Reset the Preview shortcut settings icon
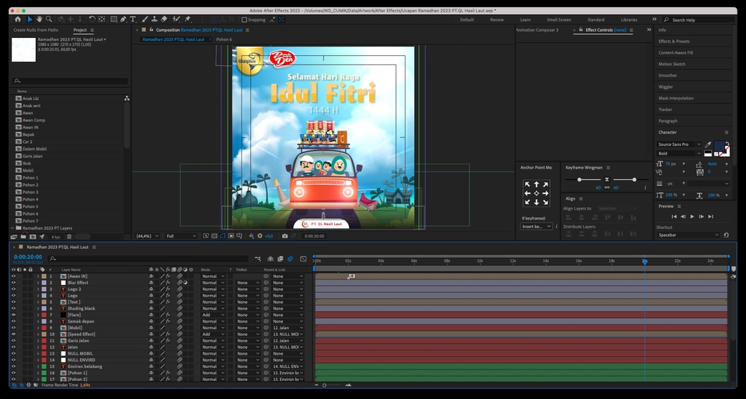 point(726,235)
